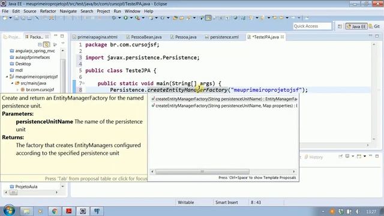Click the green Run button icon
This screenshot has width=384, height=216.
pos(125,18)
